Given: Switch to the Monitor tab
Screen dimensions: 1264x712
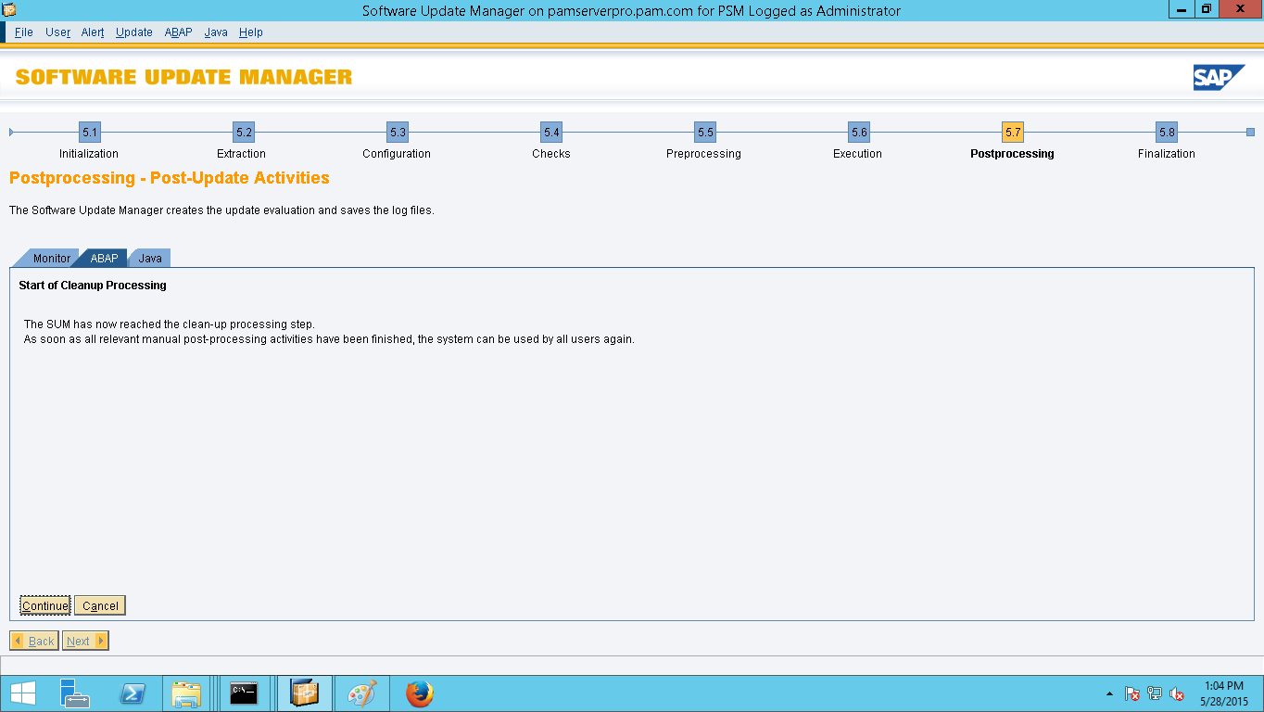Looking at the screenshot, I should click(49, 258).
